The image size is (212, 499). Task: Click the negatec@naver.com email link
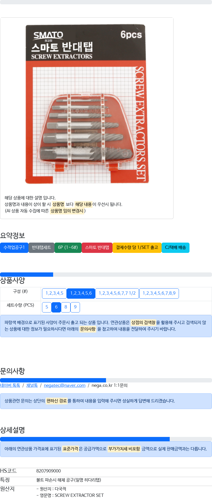click(x=65, y=385)
